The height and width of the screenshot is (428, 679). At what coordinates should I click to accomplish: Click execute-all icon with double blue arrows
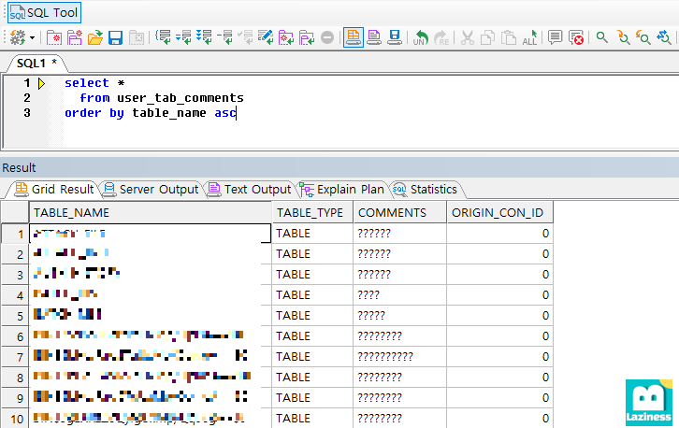click(204, 37)
